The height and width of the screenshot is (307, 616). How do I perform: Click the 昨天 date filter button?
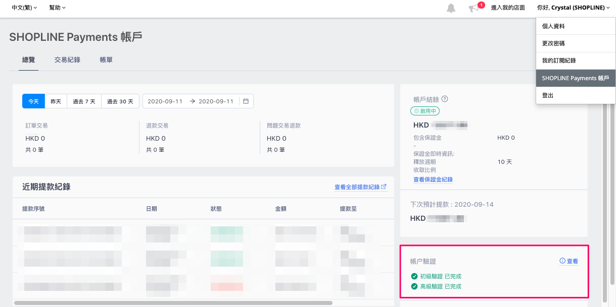(x=56, y=101)
